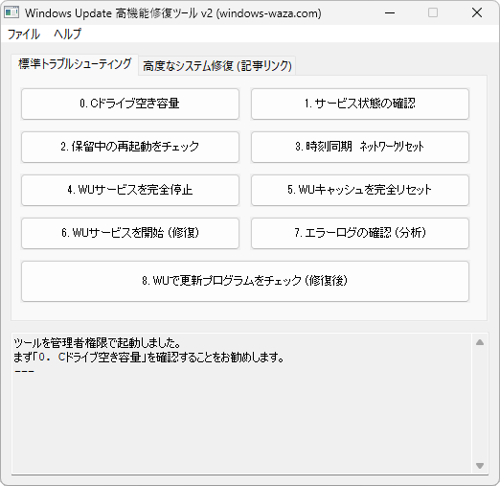
Task: Click the app icon in title bar
Action: coord(11,12)
